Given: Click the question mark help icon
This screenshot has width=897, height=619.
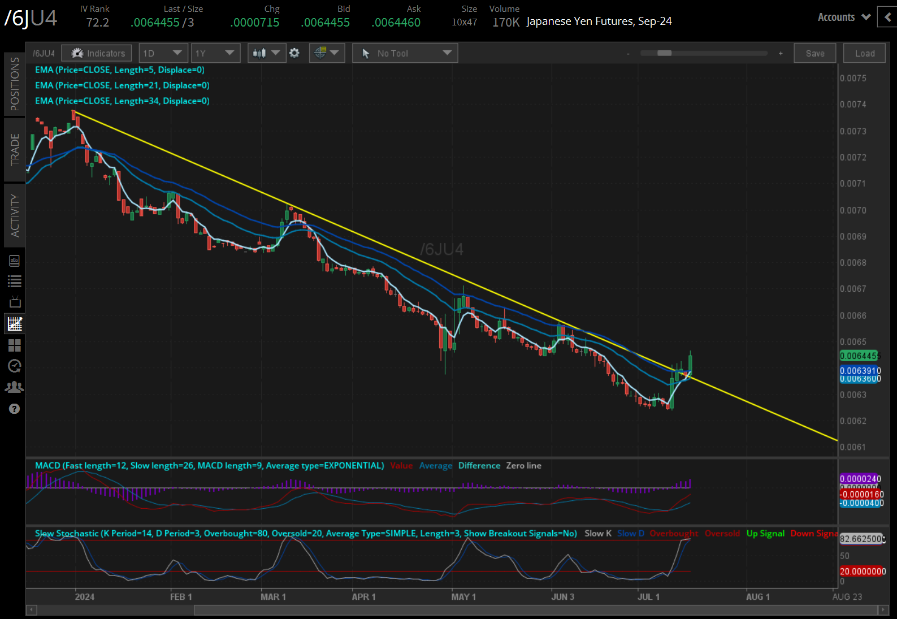Looking at the screenshot, I should point(14,409).
